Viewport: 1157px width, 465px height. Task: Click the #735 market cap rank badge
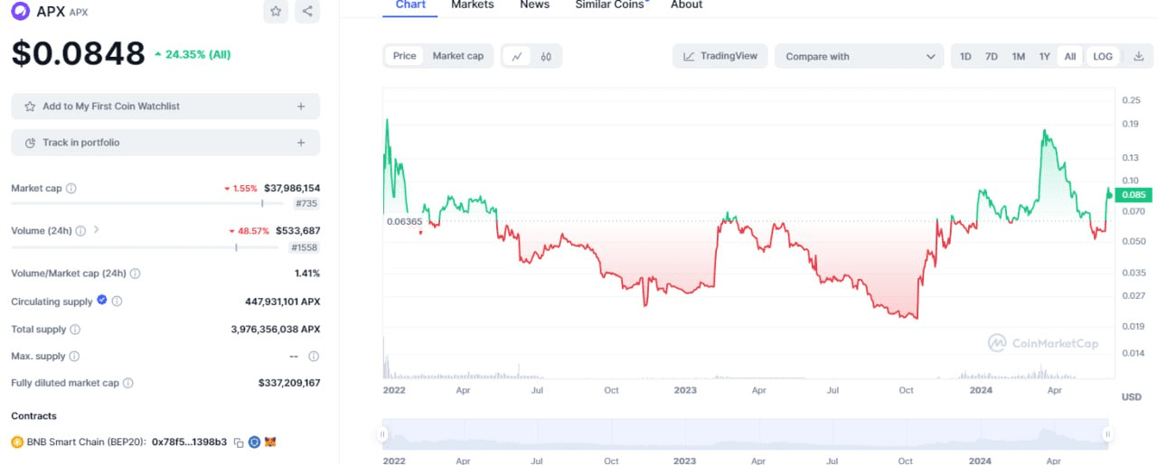(x=306, y=204)
